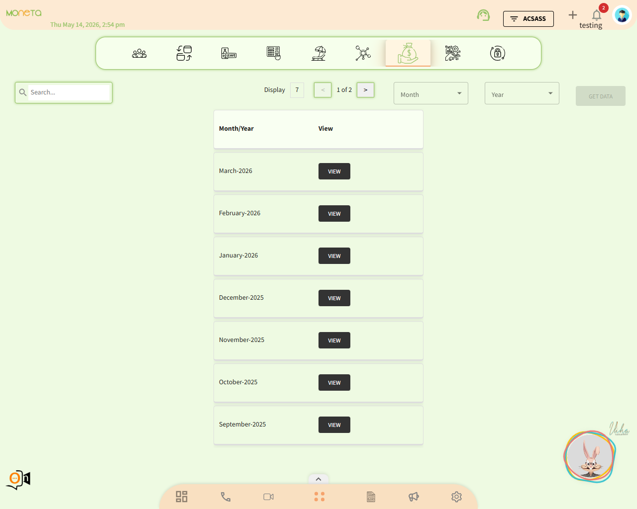Open notifications bell with badge
Screen dimensions: 637x509
[597, 14]
